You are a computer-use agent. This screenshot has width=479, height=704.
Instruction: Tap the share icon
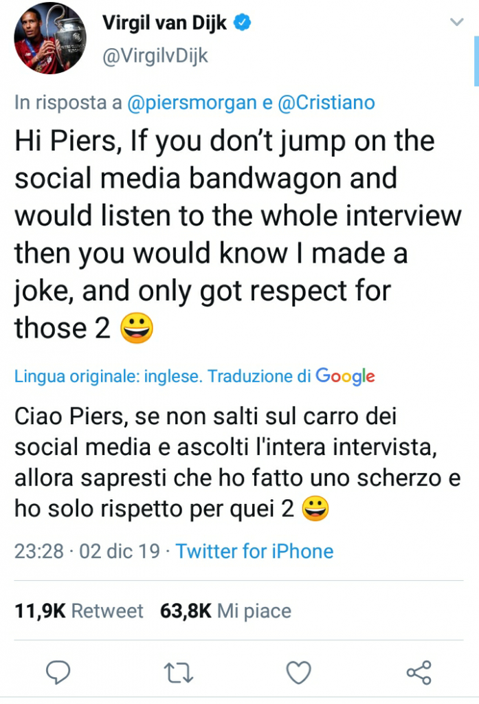pyautogui.click(x=419, y=672)
